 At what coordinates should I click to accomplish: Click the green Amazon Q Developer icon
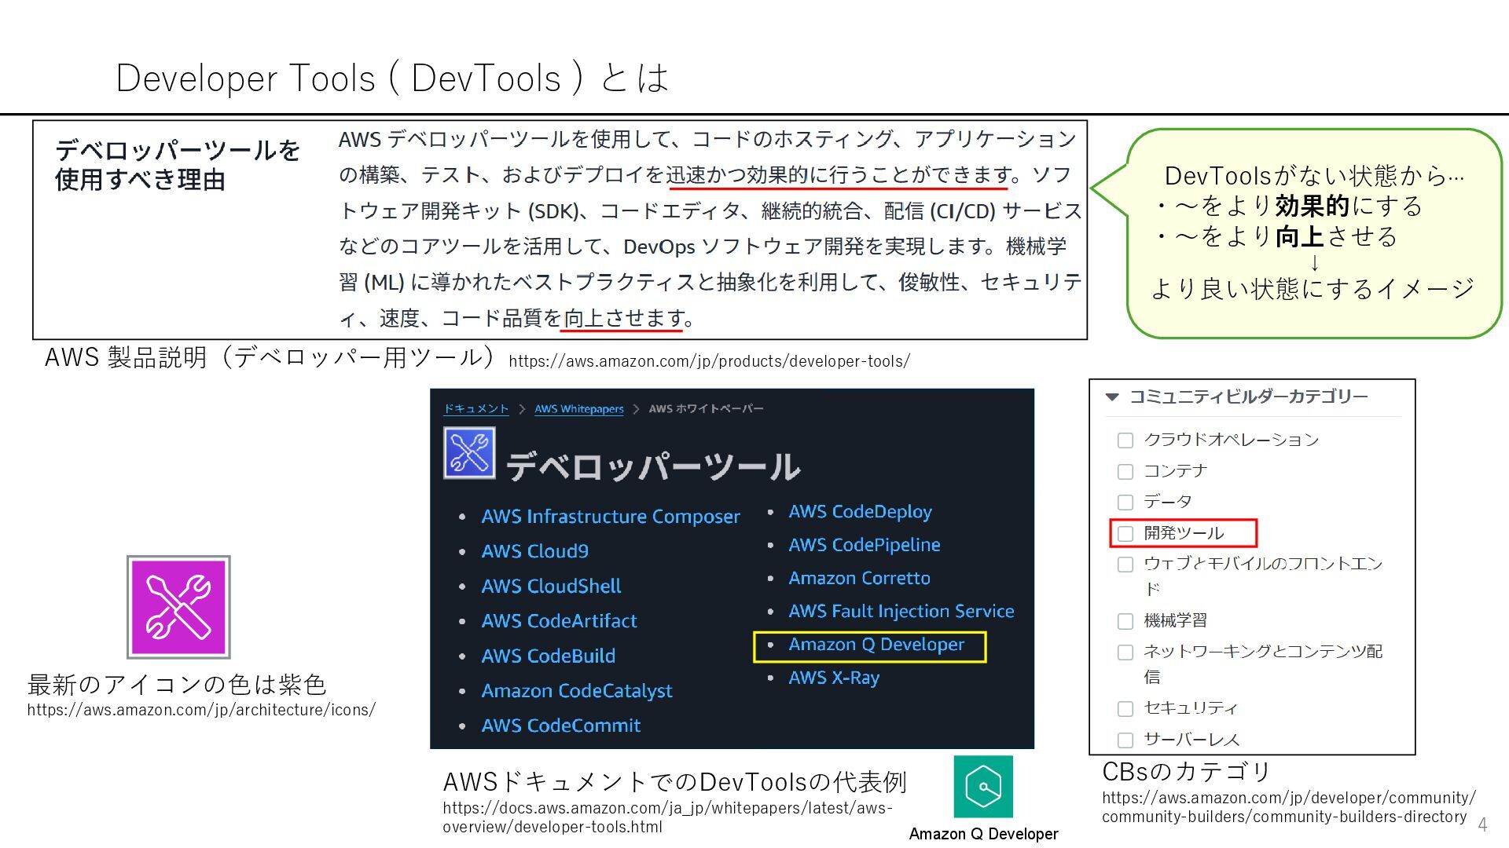tap(983, 787)
